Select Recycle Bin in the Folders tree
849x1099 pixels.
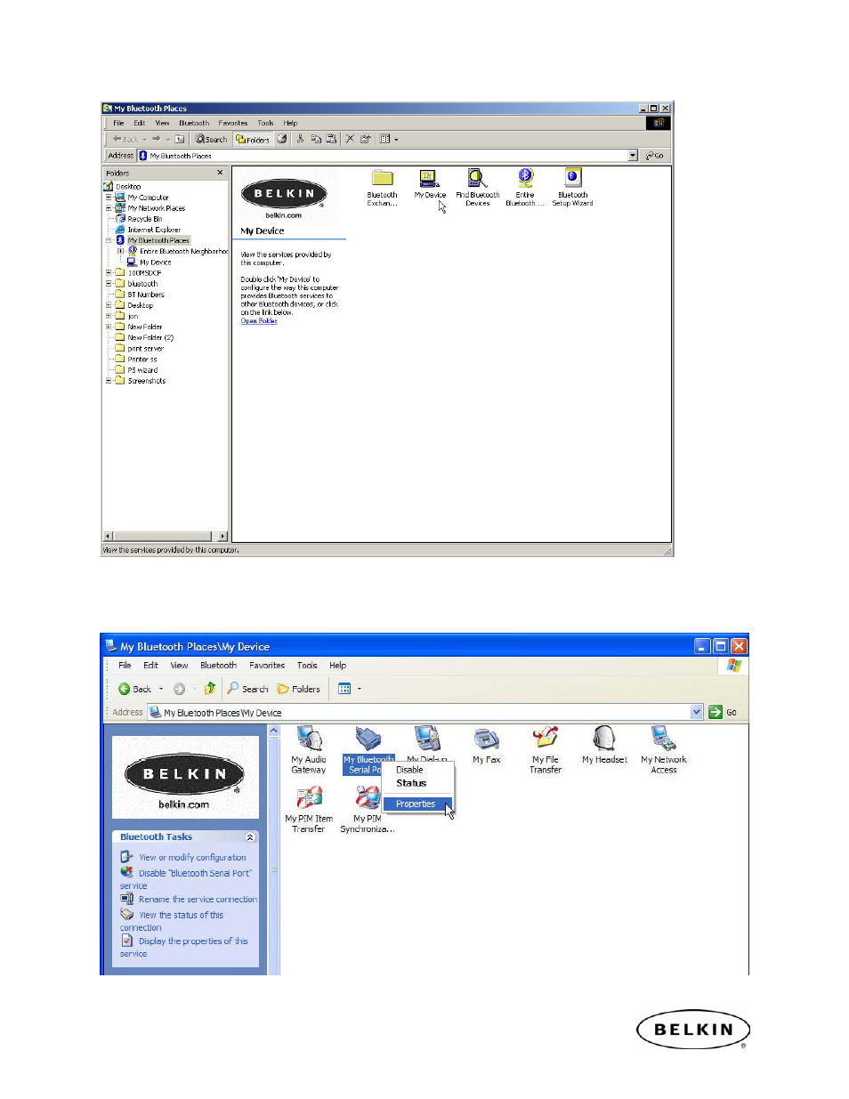tap(144, 218)
